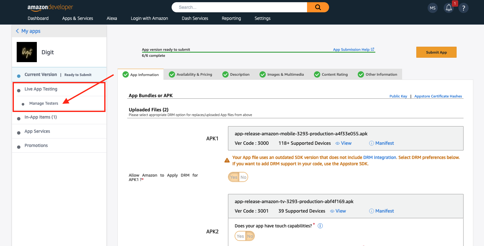The height and width of the screenshot is (246, 484).
Task: Open the help question mark icon
Action: point(463,8)
